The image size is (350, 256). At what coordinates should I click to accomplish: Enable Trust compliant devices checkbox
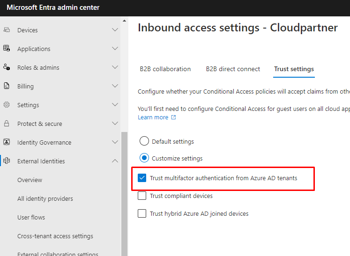[142, 196]
